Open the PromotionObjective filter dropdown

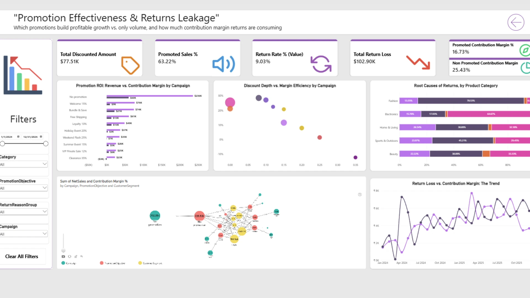(x=24, y=188)
